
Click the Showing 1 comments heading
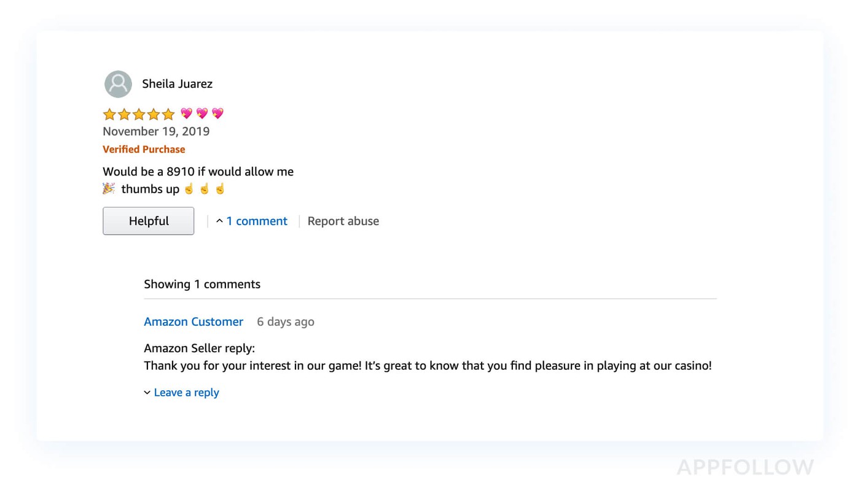coord(202,284)
